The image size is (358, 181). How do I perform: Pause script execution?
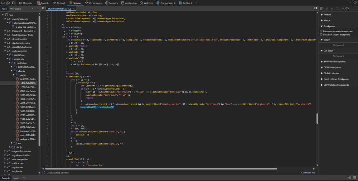pos(322,9)
